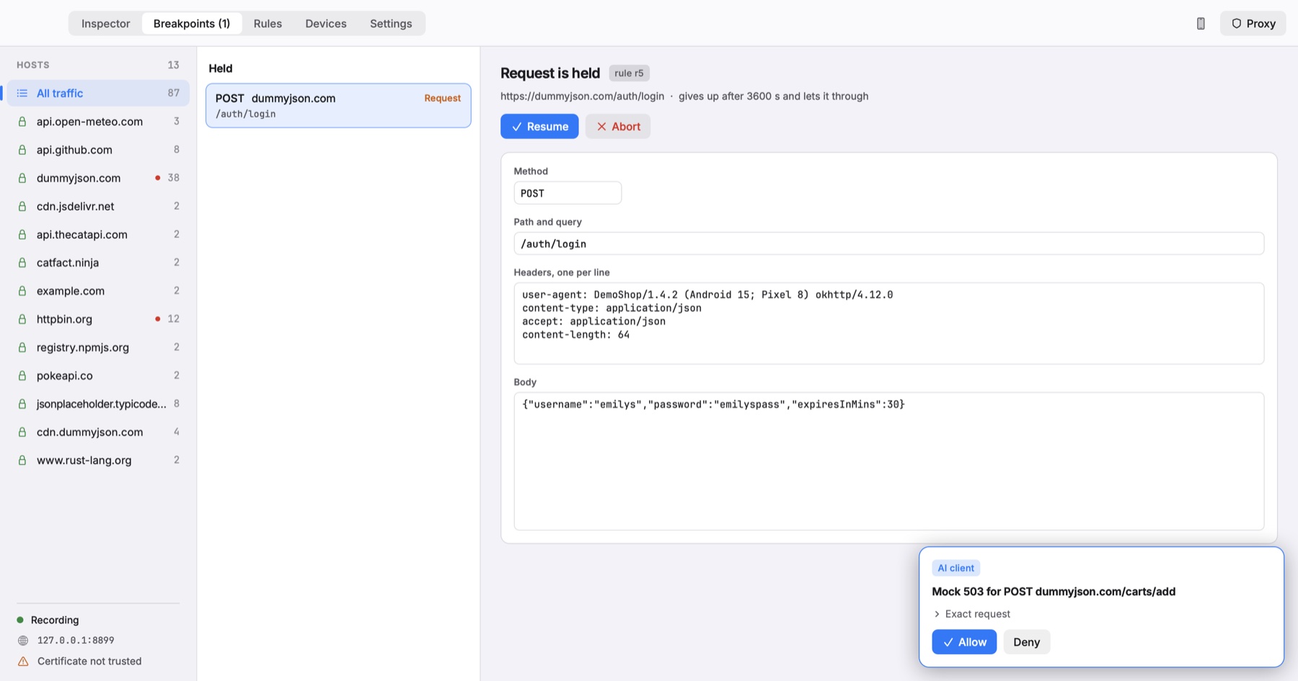This screenshot has width=1298, height=681.
Task: Expand the Exact request disclosure
Action: click(971, 614)
